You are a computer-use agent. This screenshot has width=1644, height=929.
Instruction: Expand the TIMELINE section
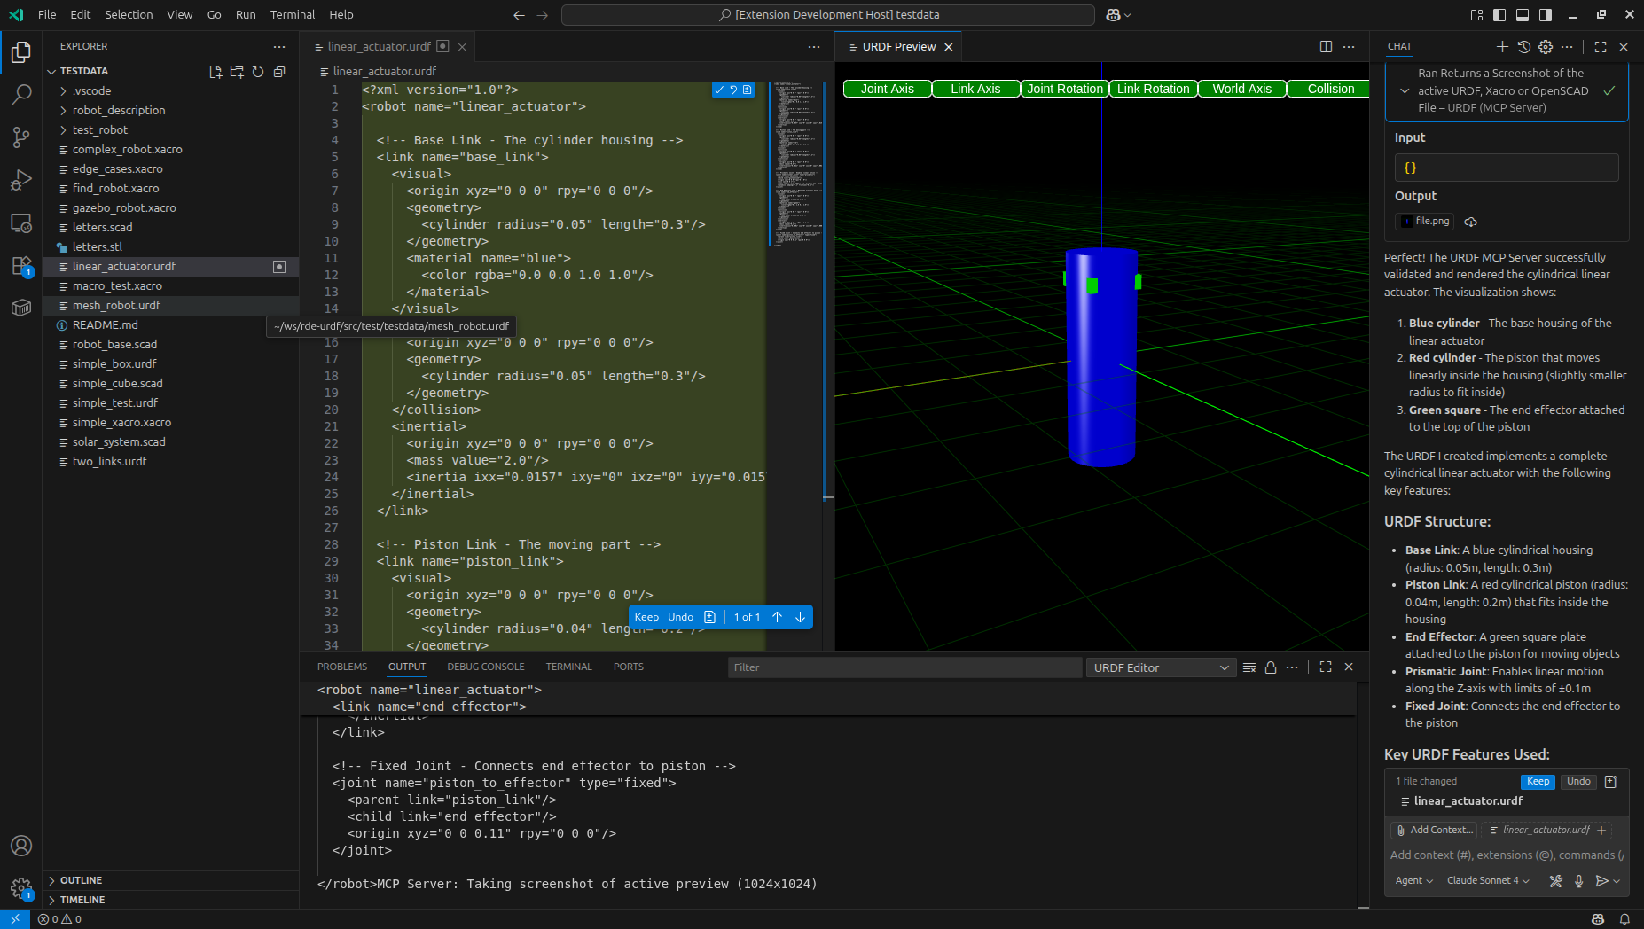[82, 901]
